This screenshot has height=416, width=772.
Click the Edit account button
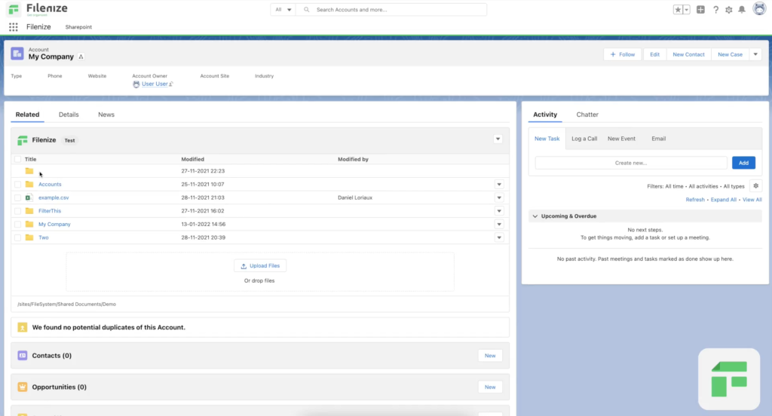pos(654,54)
